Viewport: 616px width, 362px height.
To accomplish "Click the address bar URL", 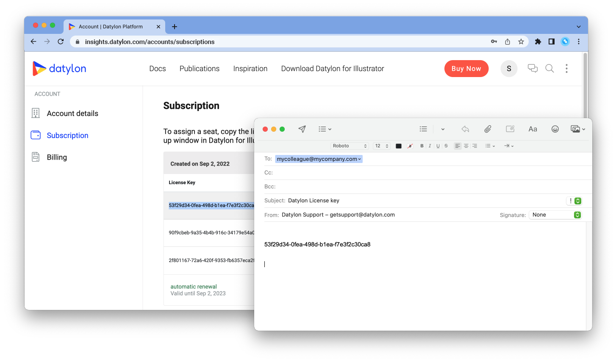I will [x=150, y=42].
